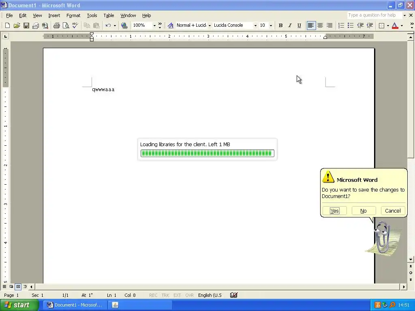This screenshot has width=415, height=311.
Task: Open the Lucida Console font dropdown
Action: (x=255, y=26)
